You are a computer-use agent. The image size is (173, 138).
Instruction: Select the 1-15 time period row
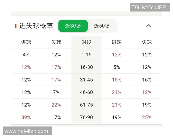pos(86,55)
